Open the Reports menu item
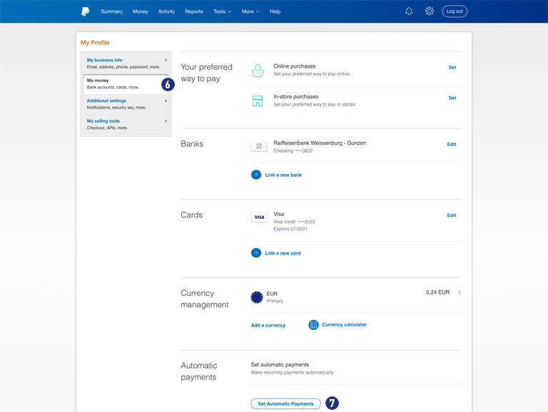548x412 pixels. tap(193, 11)
